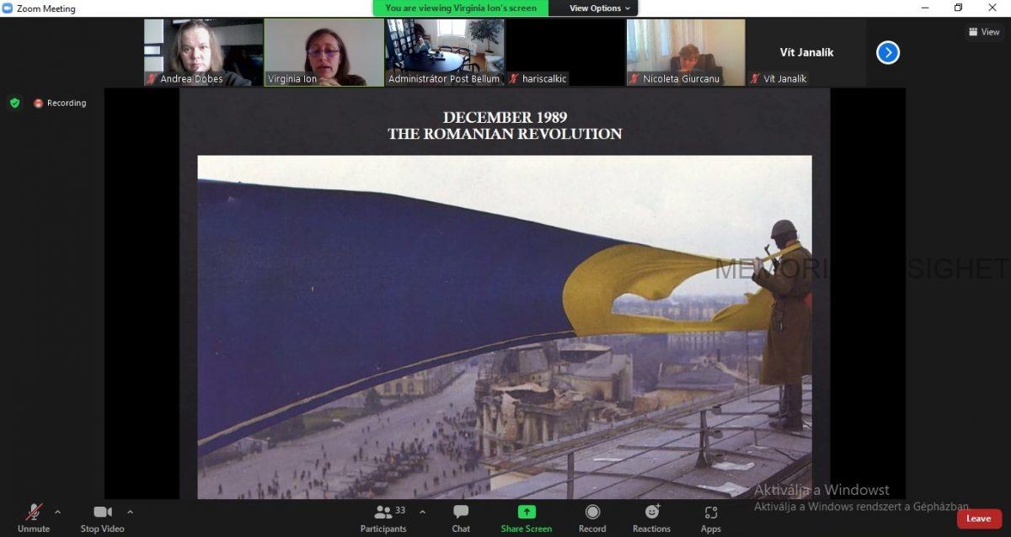Show next participants with the blue arrow
This screenshot has height=537, width=1011.
888,53
